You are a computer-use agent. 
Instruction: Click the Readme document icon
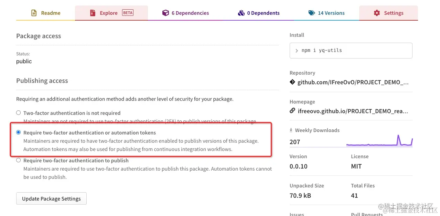coord(34,13)
